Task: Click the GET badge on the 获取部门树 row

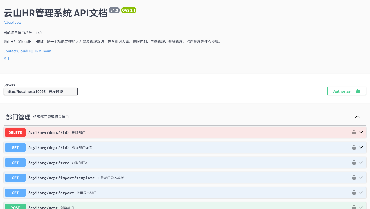Action: point(15,163)
